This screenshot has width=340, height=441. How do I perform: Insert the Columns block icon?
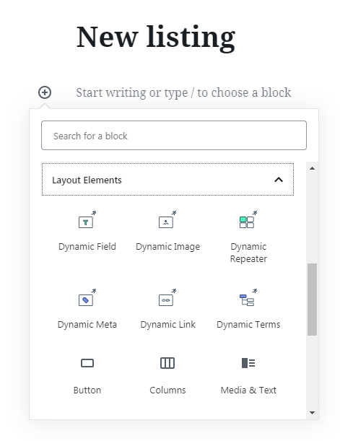point(167,363)
